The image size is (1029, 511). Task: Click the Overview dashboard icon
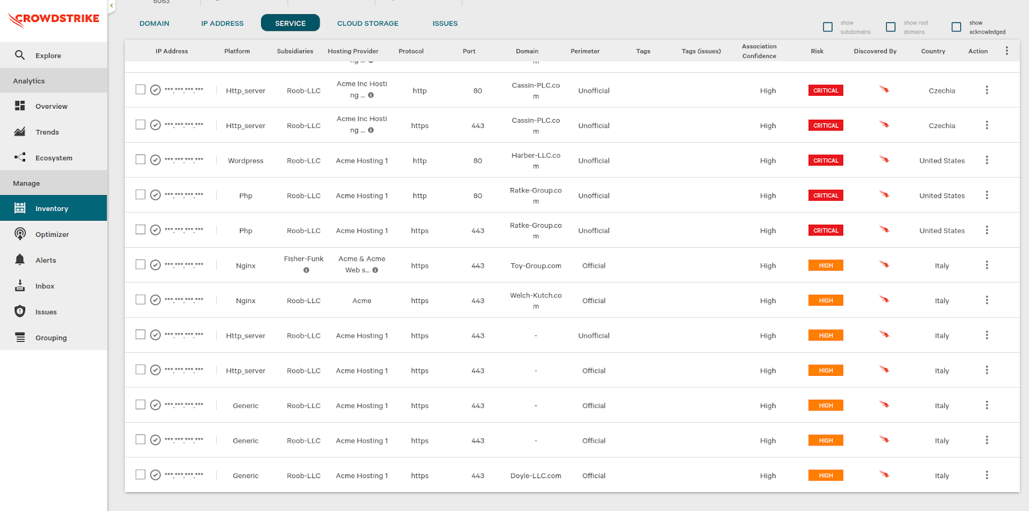coord(20,106)
